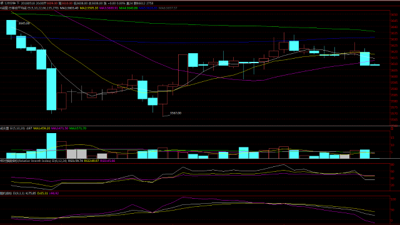Screen dimensions: 400x225
Task: Click the gray MA6 label in main chart header
Action: click(x=167, y=8)
